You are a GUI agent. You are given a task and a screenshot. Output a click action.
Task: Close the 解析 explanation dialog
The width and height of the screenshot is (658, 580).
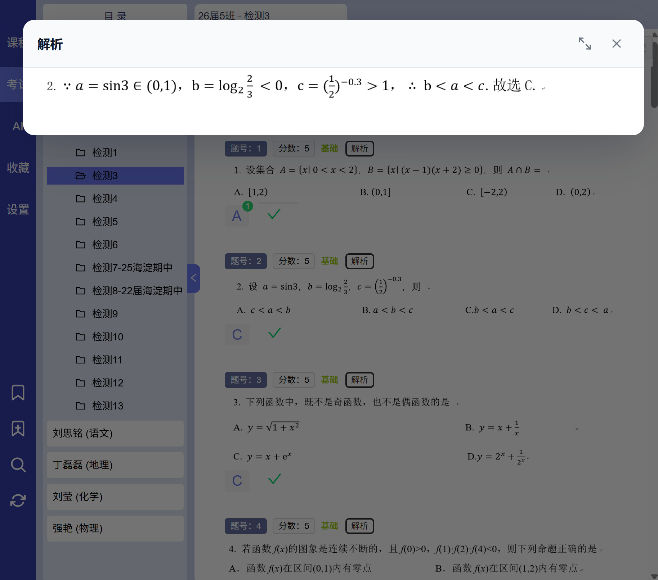pyautogui.click(x=616, y=44)
